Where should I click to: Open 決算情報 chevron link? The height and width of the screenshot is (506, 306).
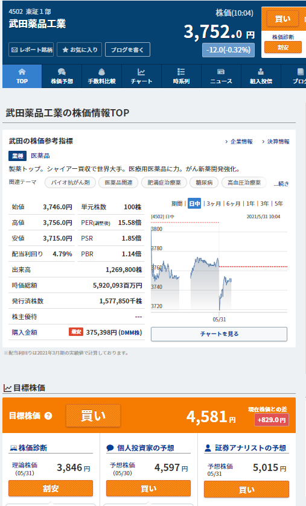coord(276,141)
